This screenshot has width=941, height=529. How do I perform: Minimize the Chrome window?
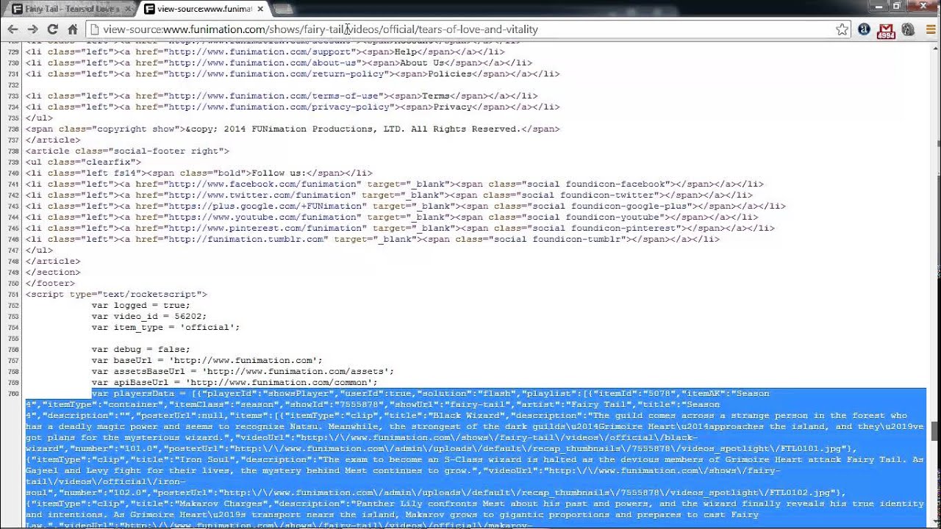click(879, 6)
